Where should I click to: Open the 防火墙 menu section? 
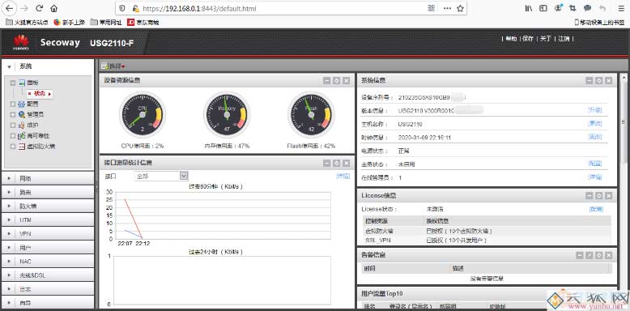pos(48,207)
